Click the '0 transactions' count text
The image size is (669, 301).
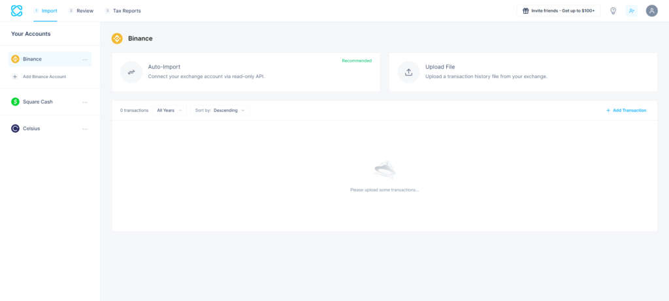coord(134,110)
